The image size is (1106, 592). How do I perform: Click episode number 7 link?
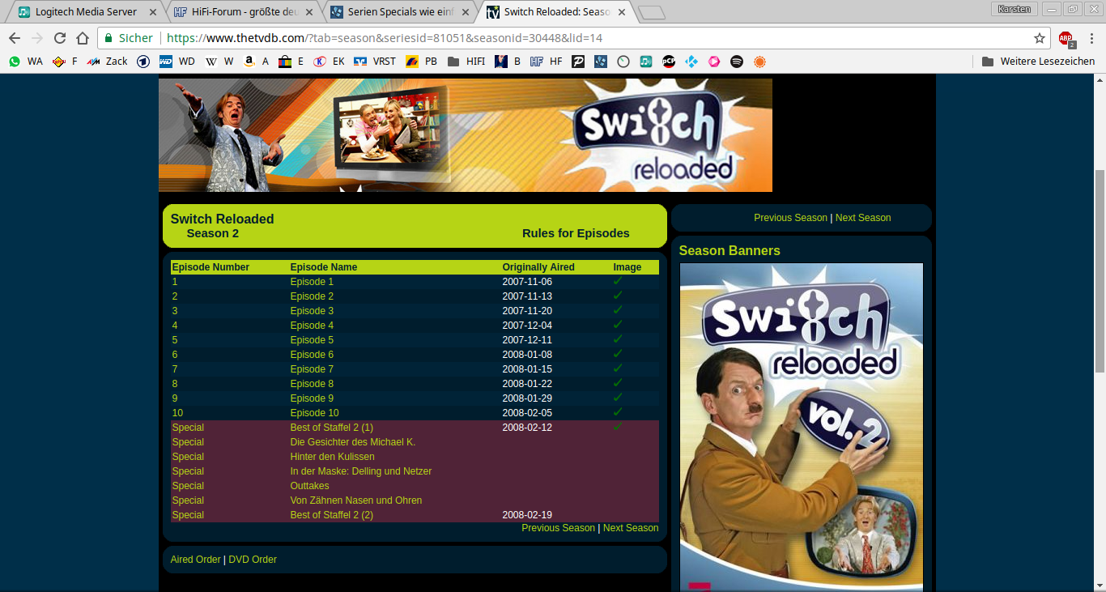click(x=175, y=369)
